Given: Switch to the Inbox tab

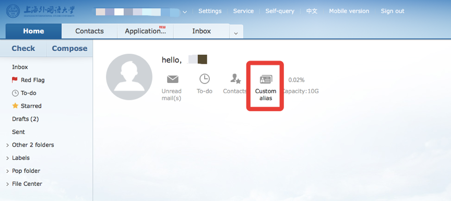Looking at the screenshot, I should pos(201,31).
